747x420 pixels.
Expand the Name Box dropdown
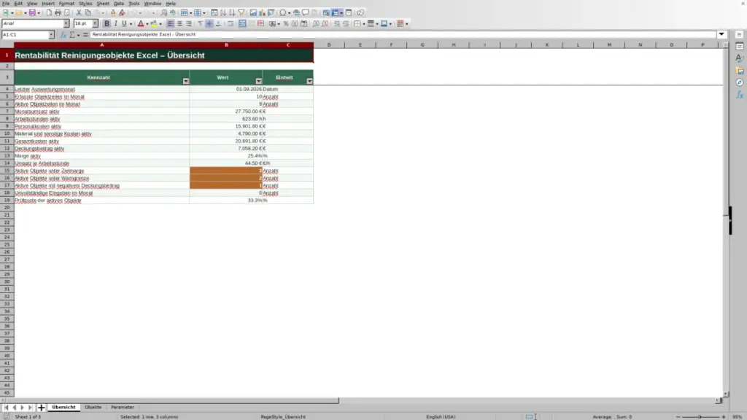click(51, 35)
